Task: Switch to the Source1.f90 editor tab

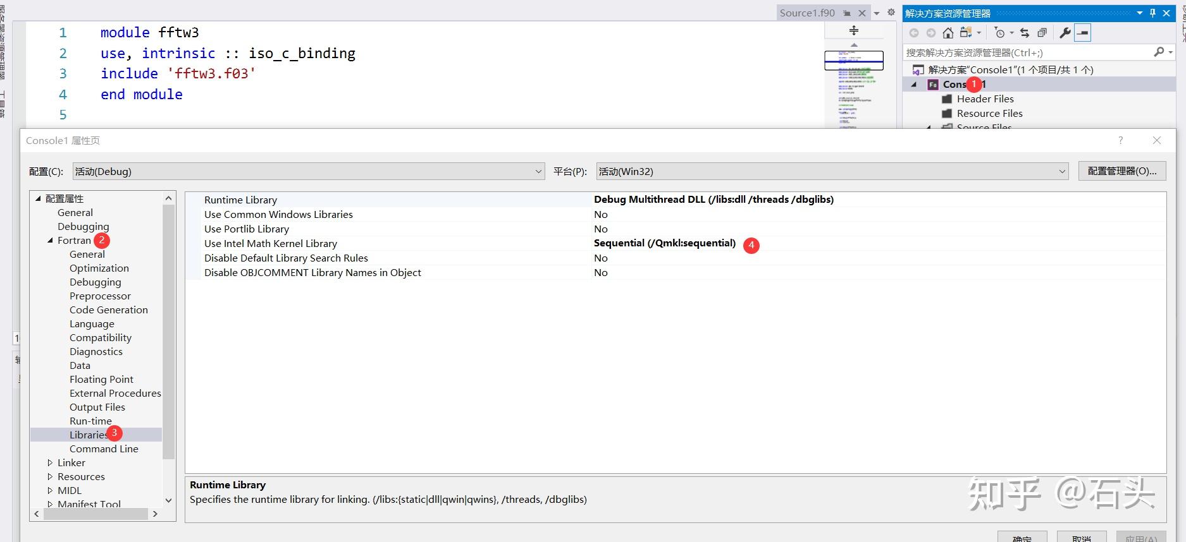Action: click(x=807, y=13)
